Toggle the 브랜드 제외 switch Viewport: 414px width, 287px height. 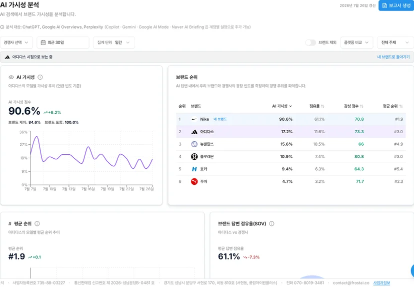point(310,43)
